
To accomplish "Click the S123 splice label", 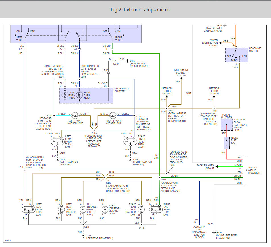I will tap(94, 133).
